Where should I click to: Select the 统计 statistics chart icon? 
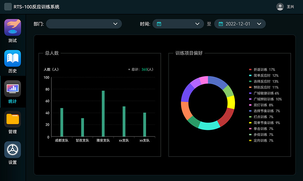(x=13, y=89)
